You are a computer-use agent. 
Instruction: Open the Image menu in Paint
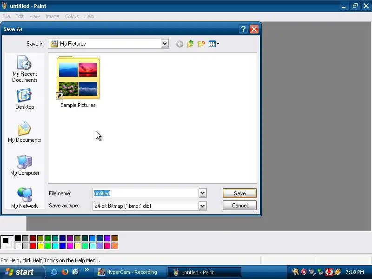(52, 16)
